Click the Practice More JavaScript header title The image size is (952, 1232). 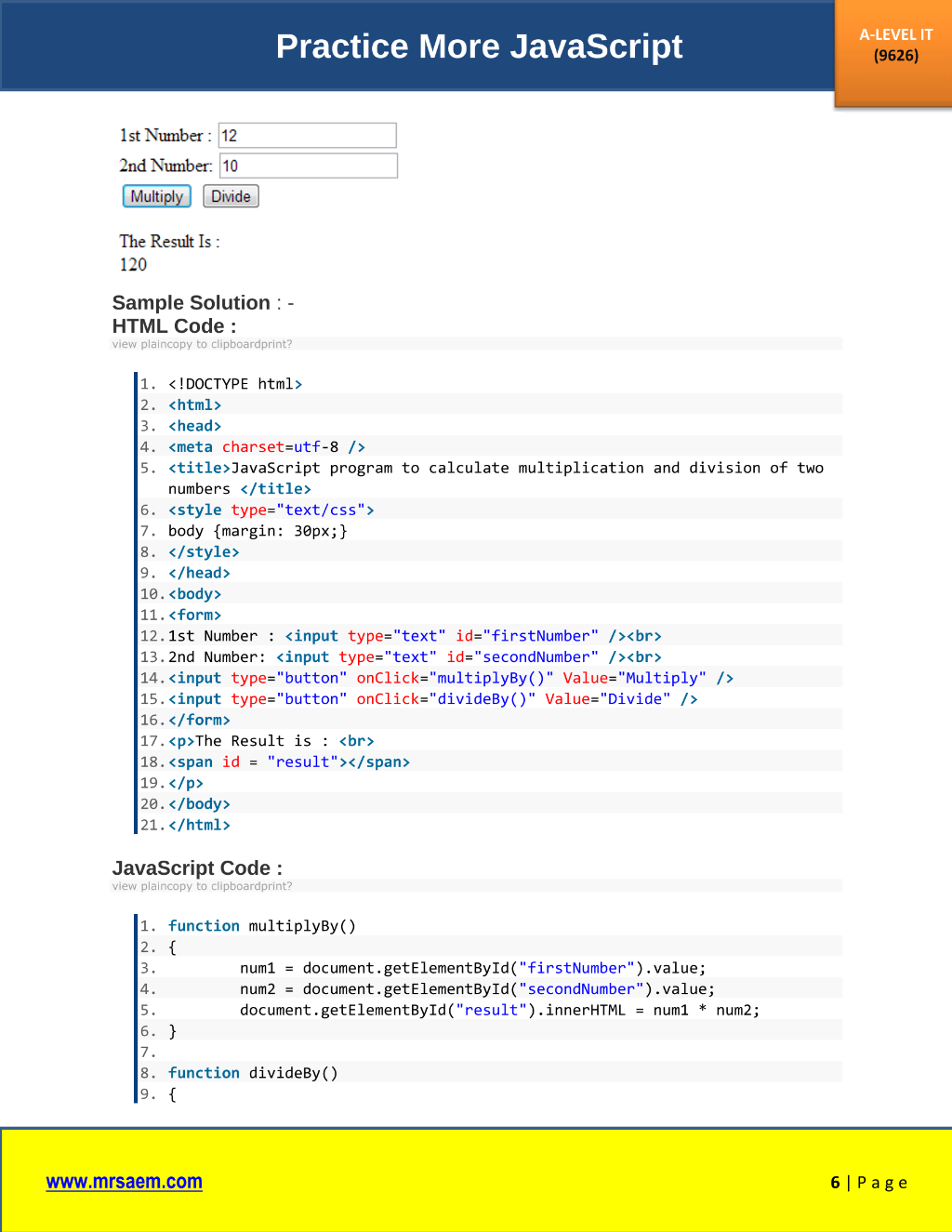pos(479,46)
